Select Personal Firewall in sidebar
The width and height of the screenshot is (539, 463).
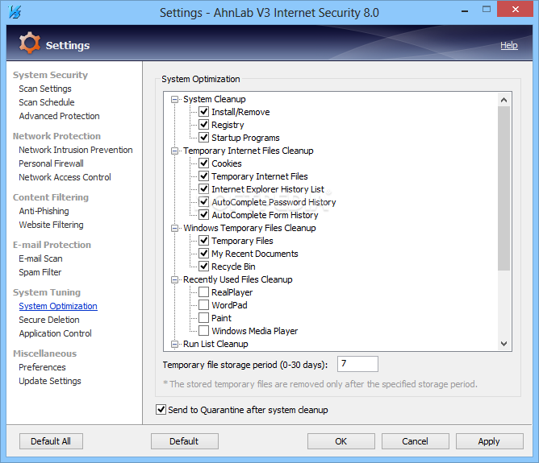point(51,163)
